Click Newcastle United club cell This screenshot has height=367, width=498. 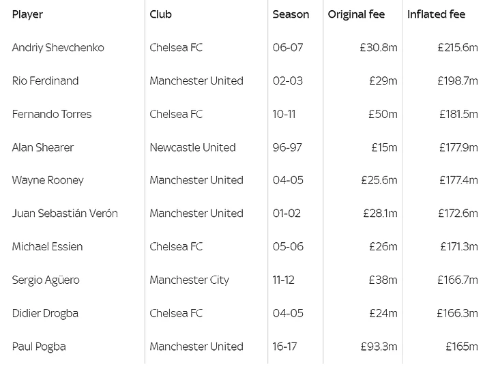point(192,147)
